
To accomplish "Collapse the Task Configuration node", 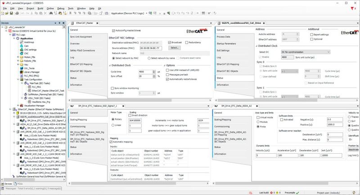I will pyautogui.click(x=18, y=80).
